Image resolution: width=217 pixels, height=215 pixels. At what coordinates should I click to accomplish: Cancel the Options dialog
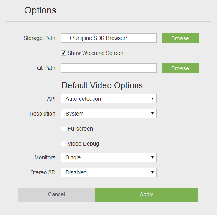pyautogui.click(x=56, y=195)
